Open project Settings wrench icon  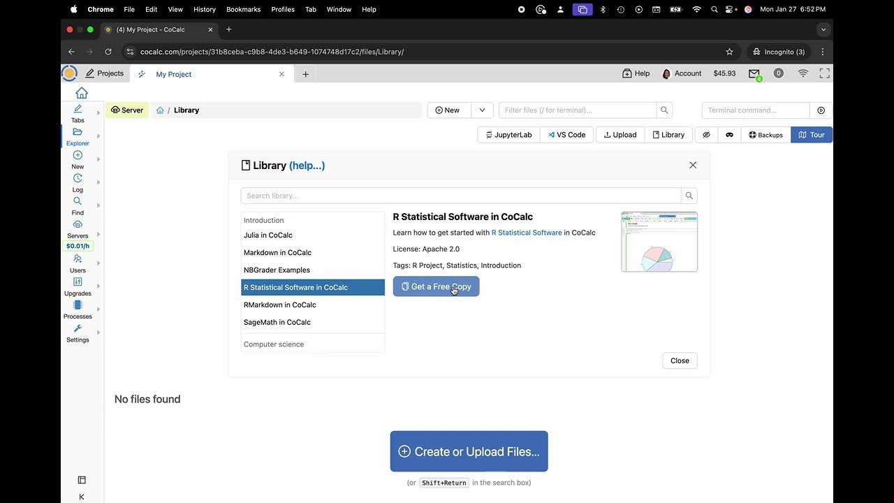pyautogui.click(x=78, y=333)
